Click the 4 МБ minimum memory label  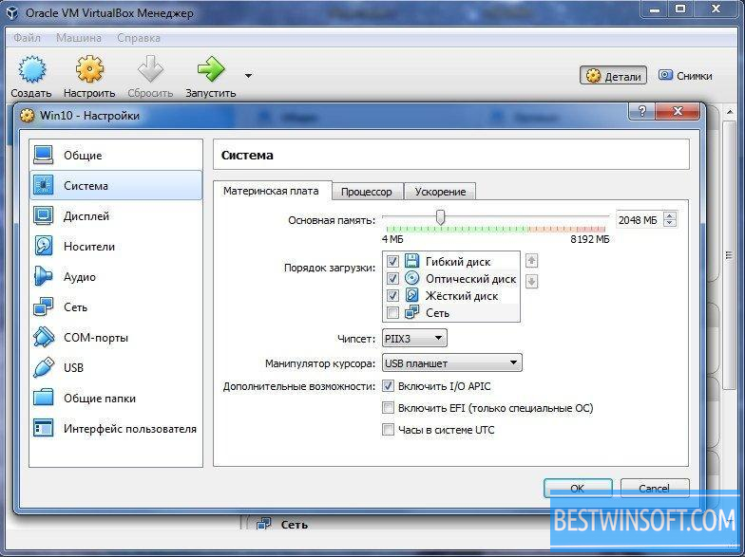point(392,239)
